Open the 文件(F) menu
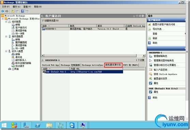This screenshot has width=190, height=130. pyautogui.click(x=6, y=7)
